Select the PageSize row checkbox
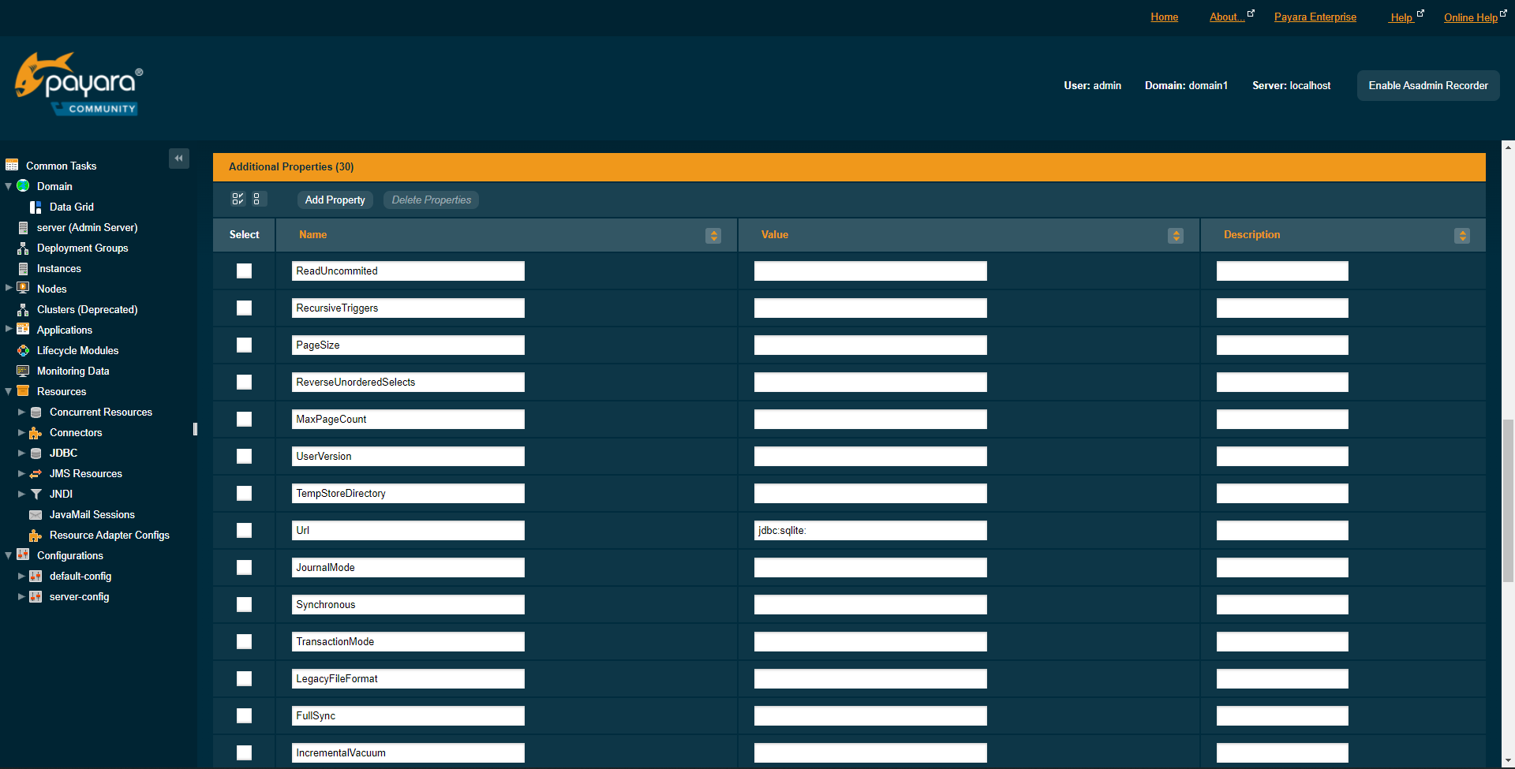 point(244,345)
